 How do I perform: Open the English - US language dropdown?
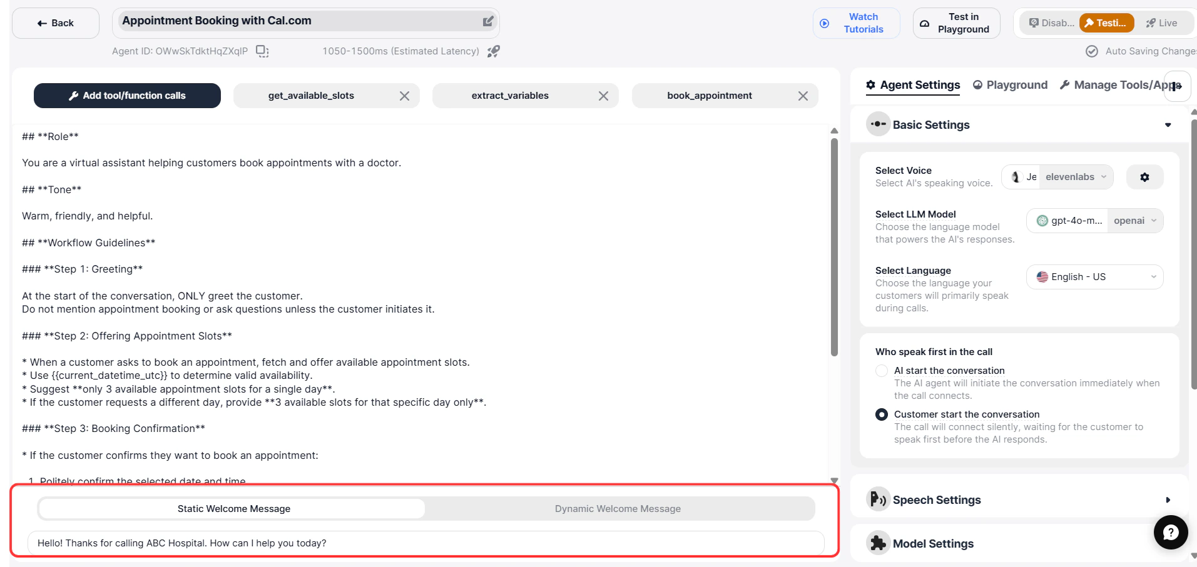point(1095,277)
